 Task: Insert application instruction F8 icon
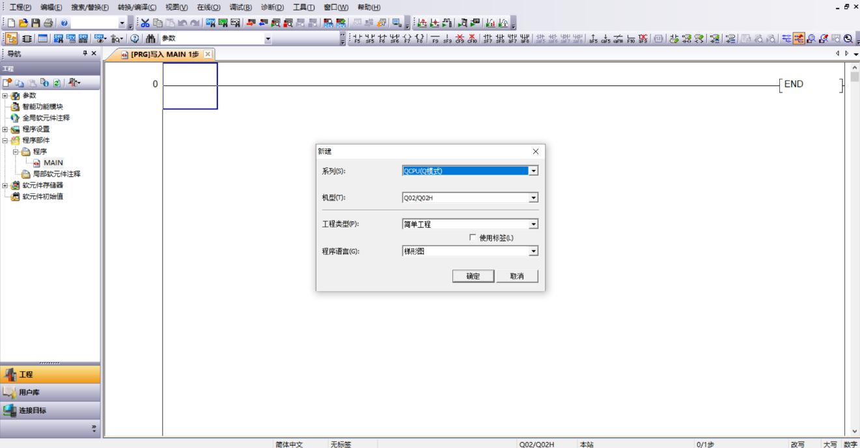tap(419, 39)
